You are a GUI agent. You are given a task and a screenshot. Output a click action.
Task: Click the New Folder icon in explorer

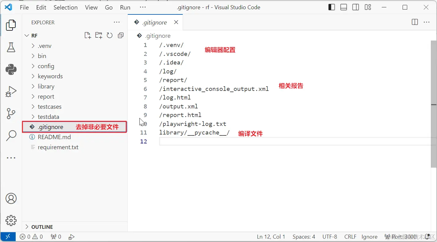pyautogui.click(x=99, y=36)
